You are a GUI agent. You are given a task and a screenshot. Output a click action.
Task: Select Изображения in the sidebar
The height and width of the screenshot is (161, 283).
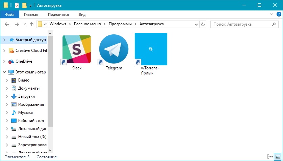point(31,104)
